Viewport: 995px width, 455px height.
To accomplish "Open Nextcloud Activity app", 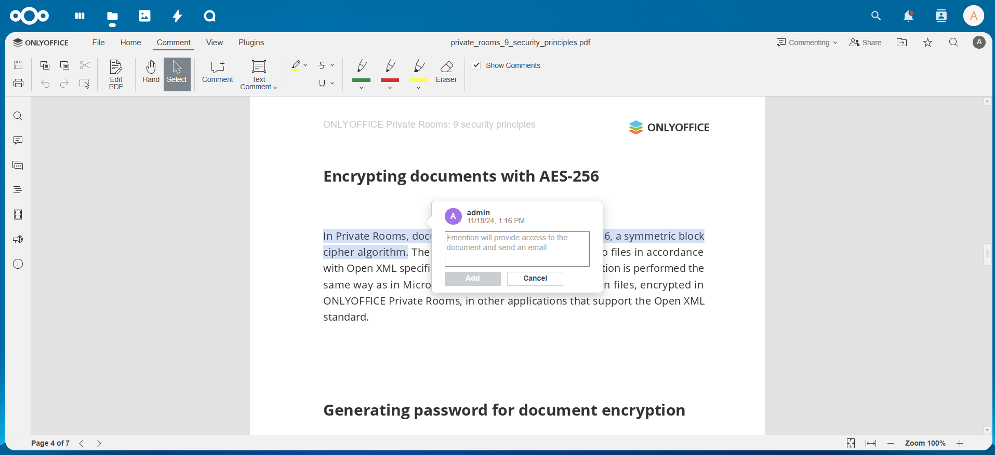I will coord(177,16).
